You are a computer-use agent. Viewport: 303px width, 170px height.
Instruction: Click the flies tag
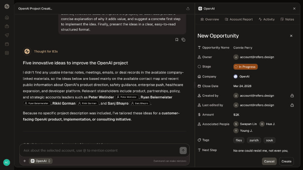click(239, 140)
